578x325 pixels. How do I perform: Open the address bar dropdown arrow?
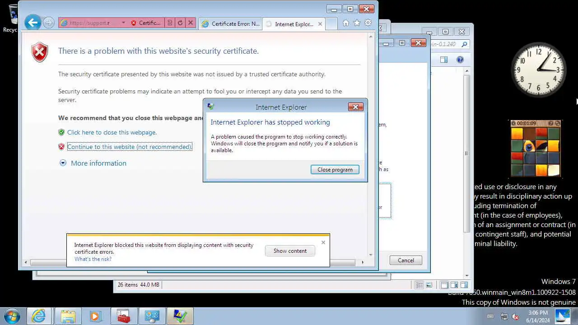tap(123, 23)
